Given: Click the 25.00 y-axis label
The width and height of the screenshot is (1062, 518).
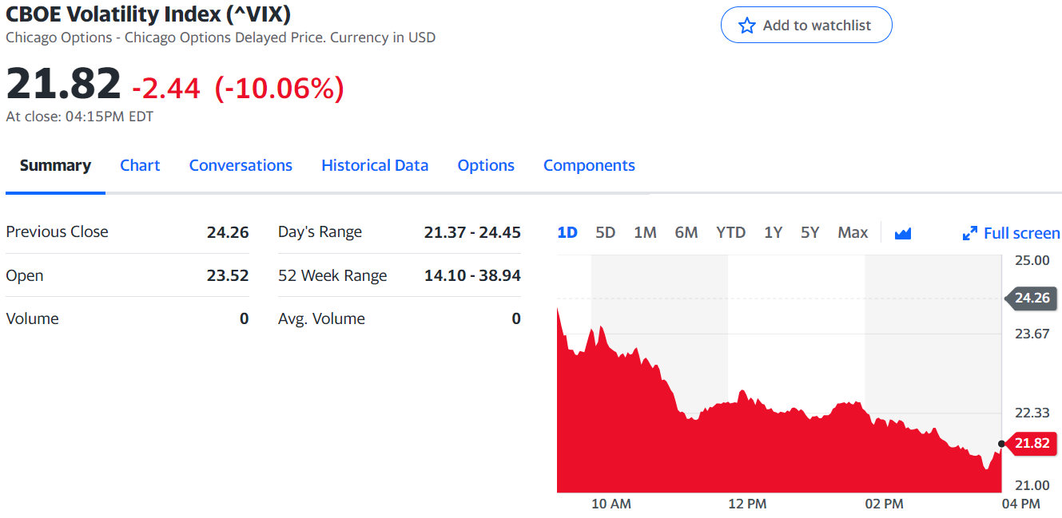Looking at the screenshot, I should coord(1032,260).
